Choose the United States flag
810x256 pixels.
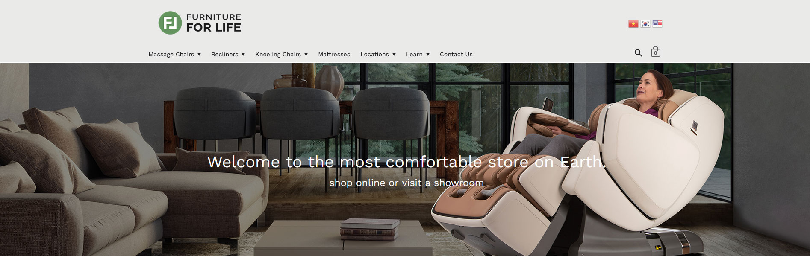point(657,24)
